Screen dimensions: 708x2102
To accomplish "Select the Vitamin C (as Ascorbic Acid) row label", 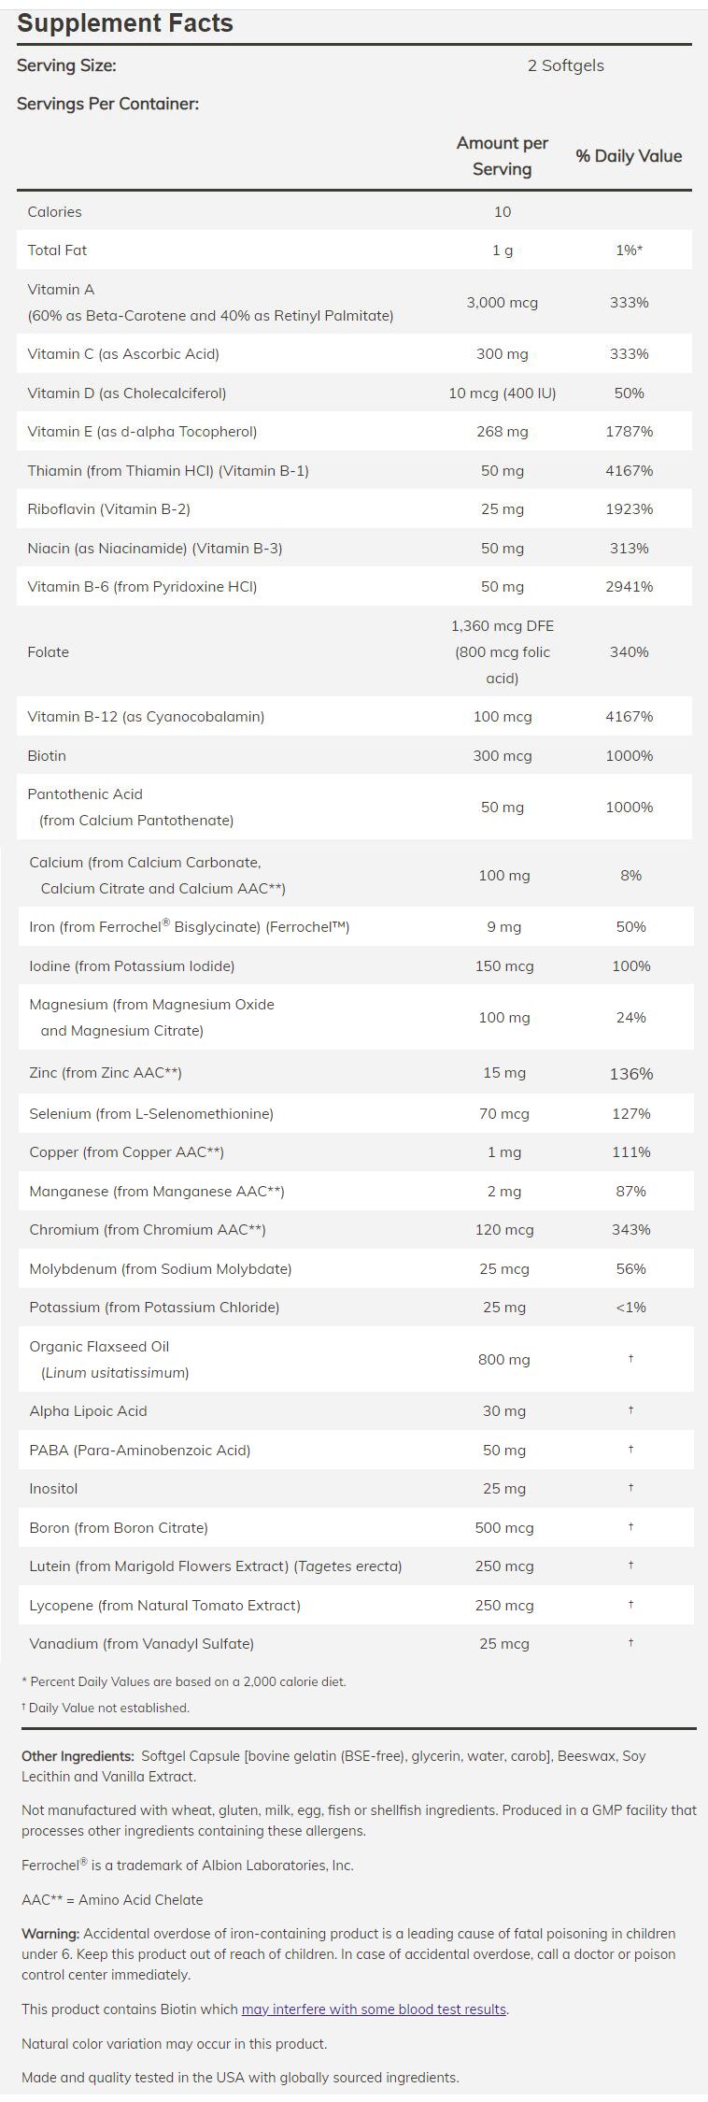I will click(x=123, y=353).
